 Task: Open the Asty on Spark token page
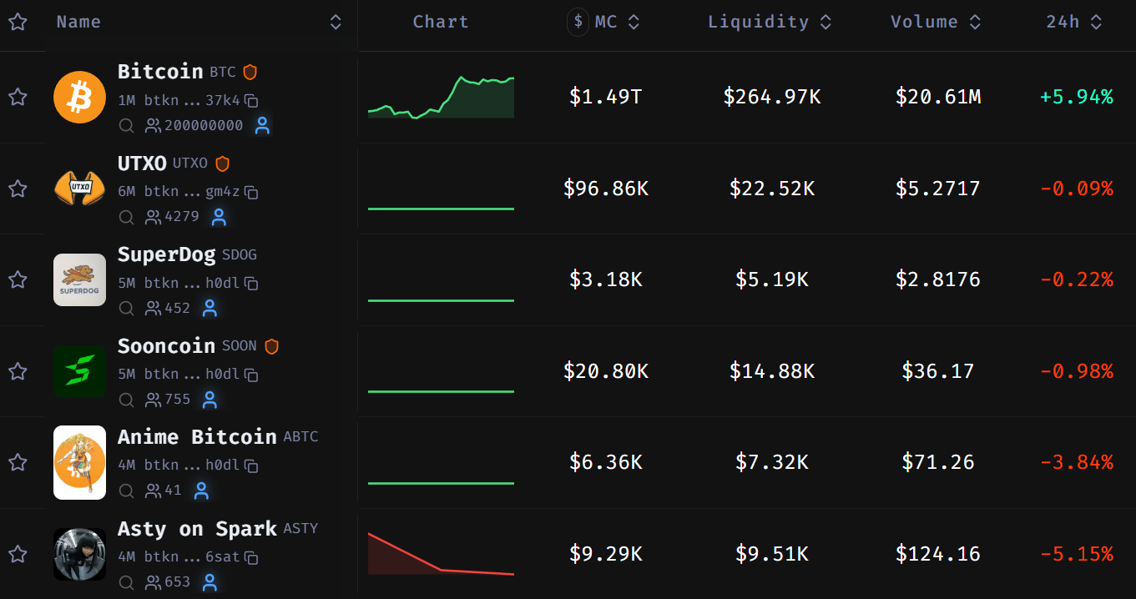coord(197,529)
